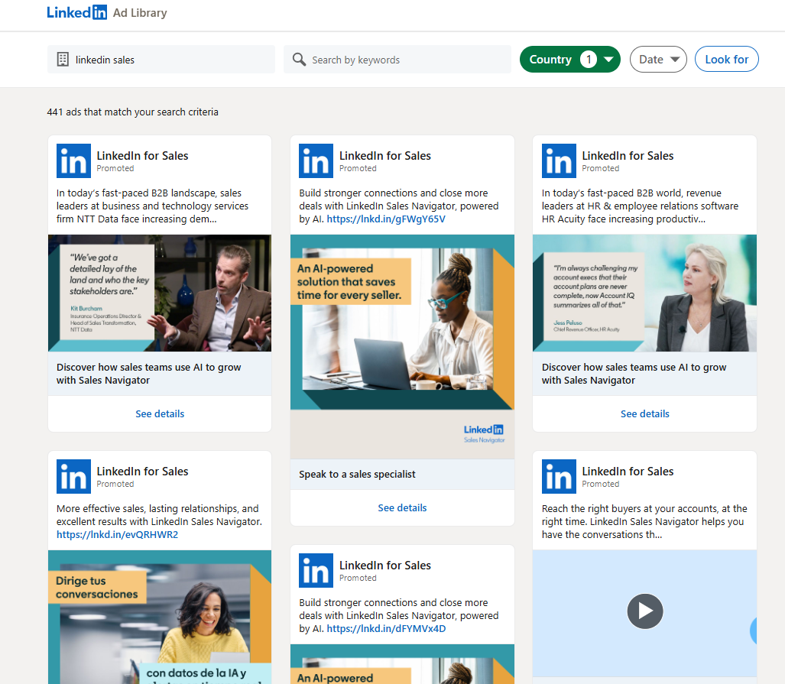Open the Date filter dropdown
Screen dimensions: 785x684
click(x=658, y=59)
